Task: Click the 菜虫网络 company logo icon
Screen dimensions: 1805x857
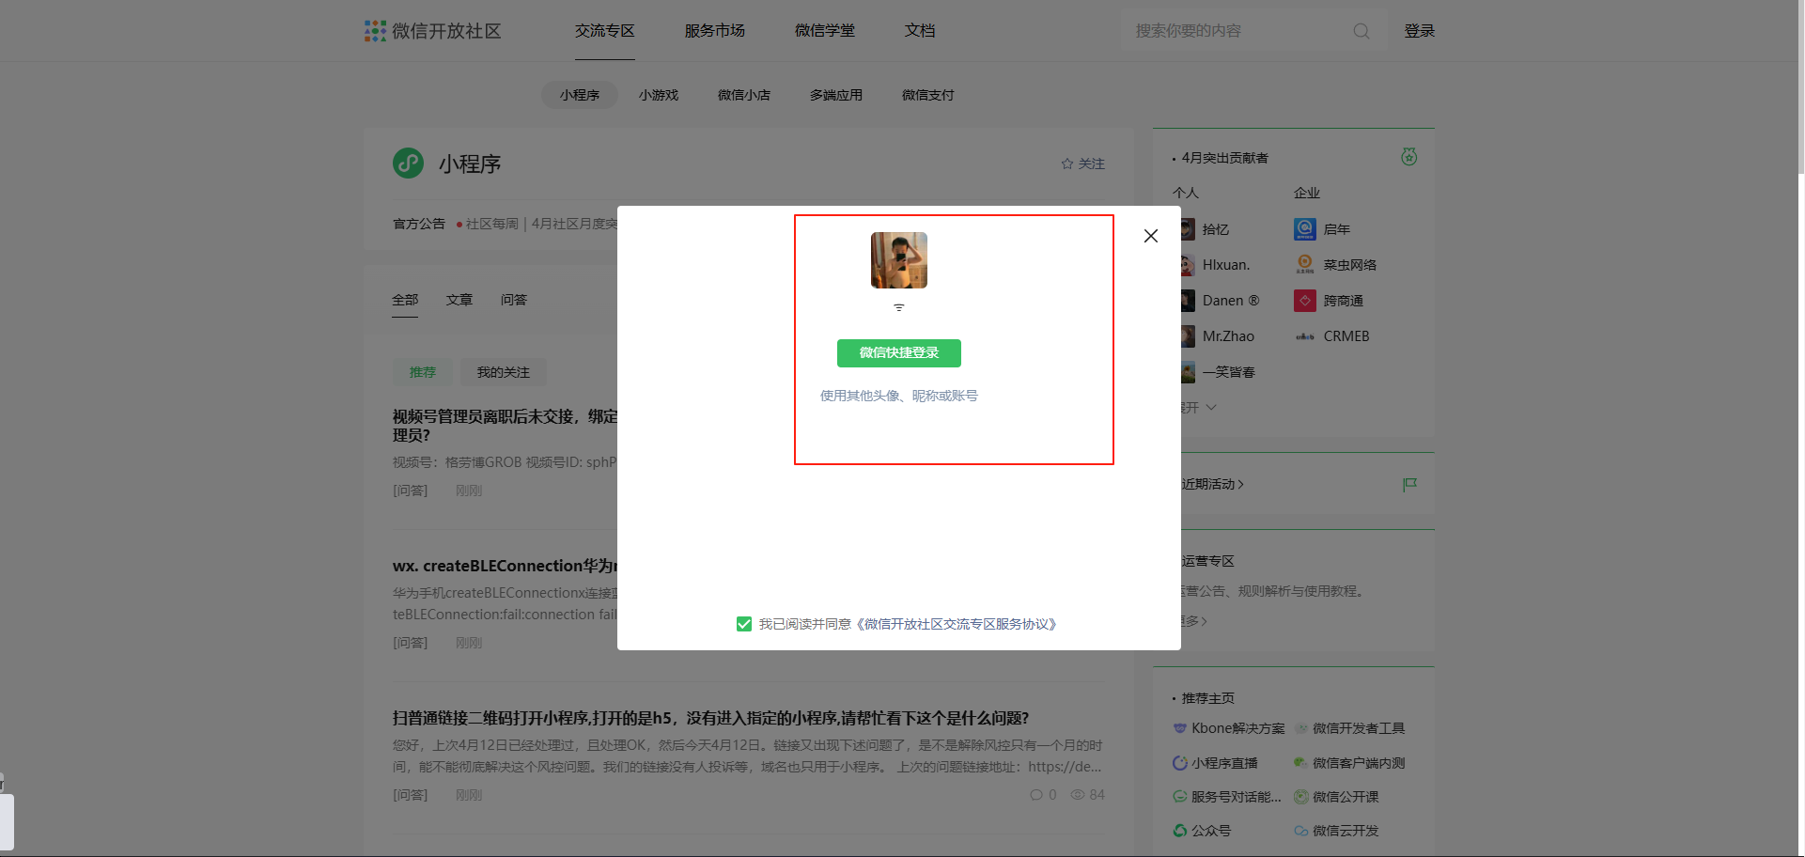Action: pos(1305,265)
